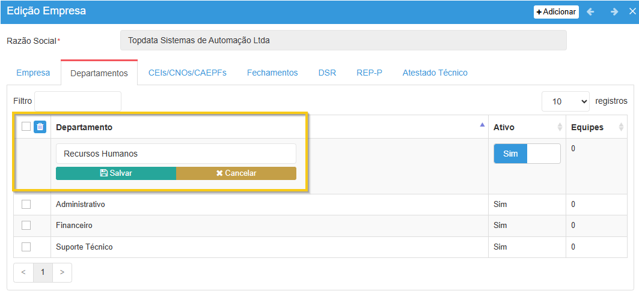Close the Edição Empresa window
This screenshot has width=639, height=291.
point(632,11)
